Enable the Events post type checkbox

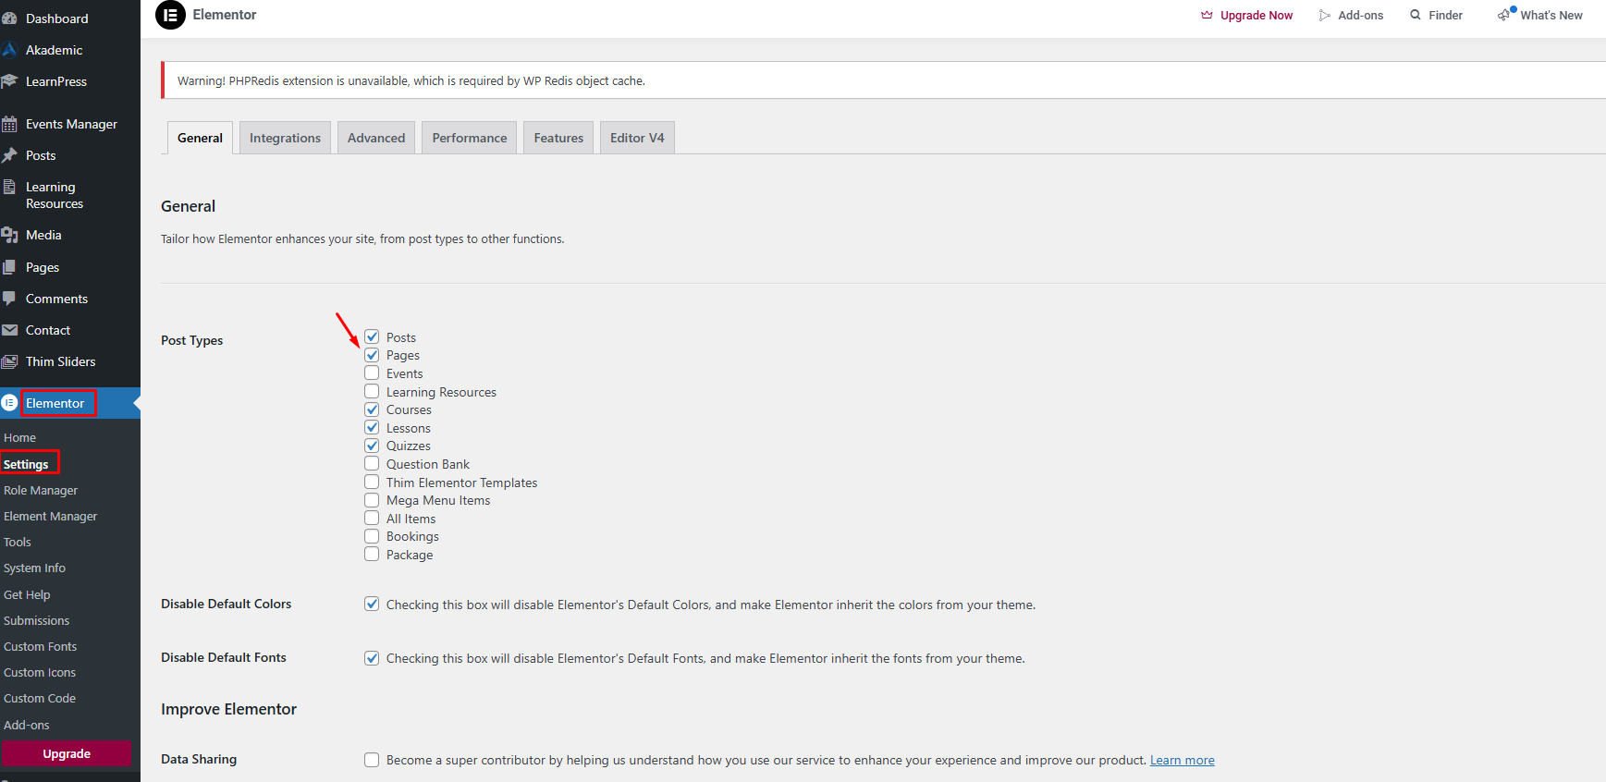(x=372, y=373)
